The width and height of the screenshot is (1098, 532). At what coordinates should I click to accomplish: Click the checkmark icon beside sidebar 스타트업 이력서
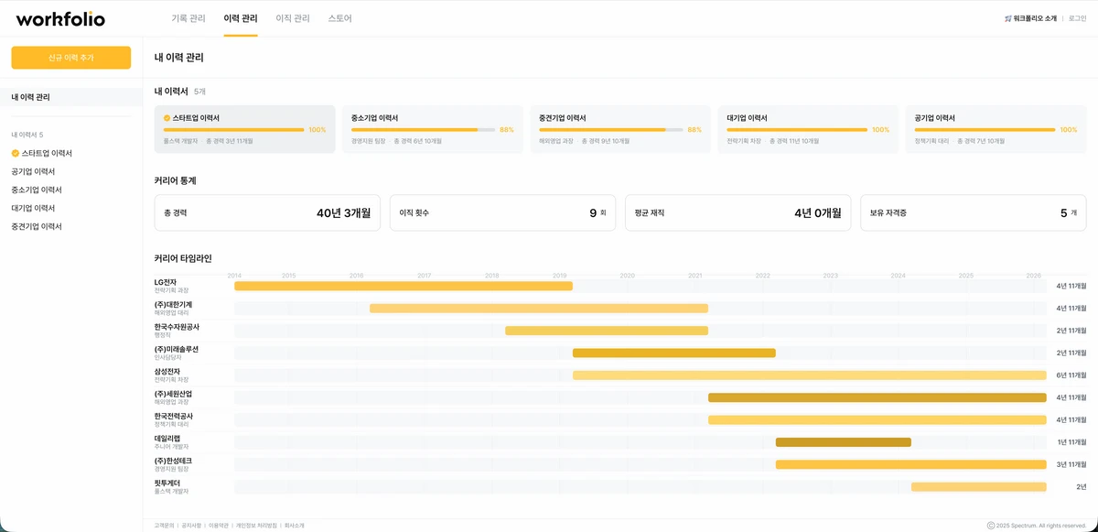click(16, 153)
